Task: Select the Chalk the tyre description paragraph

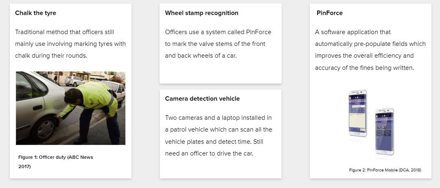Action: tap(70, 44)
